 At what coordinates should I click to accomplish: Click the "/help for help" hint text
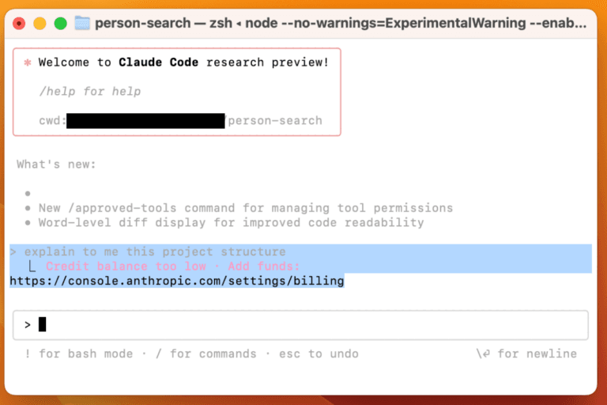pyautogui.click(x=89, y=92)
